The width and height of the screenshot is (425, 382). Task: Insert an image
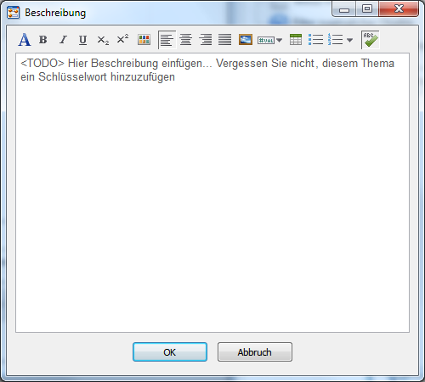246,40
